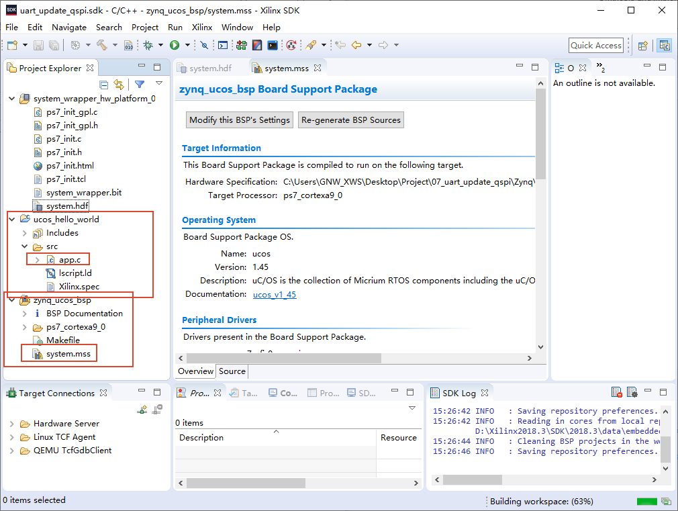
Task: Expand the ps7_cortexa9_0 folder
Action: click(25, 327)
